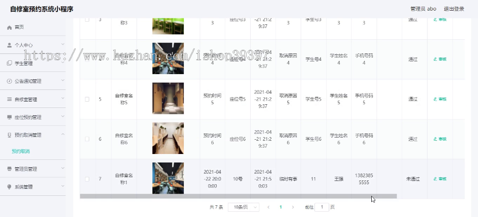Click the 共 7 条 total count
The height and width of the screenshot is (217, 478).
coord(216,207)
